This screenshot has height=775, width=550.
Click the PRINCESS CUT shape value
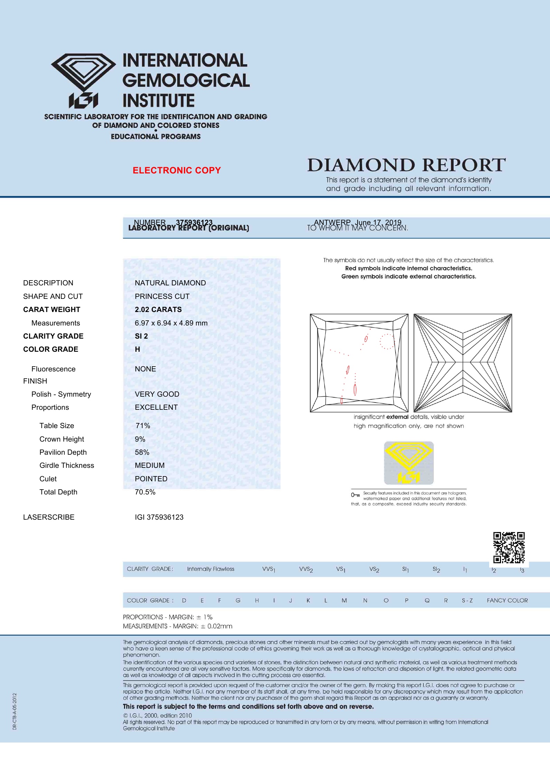(162, 296)
